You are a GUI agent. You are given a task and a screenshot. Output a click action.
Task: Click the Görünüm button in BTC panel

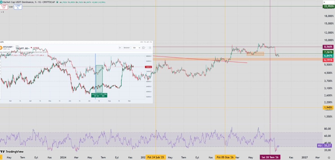(x=127, y=48)
